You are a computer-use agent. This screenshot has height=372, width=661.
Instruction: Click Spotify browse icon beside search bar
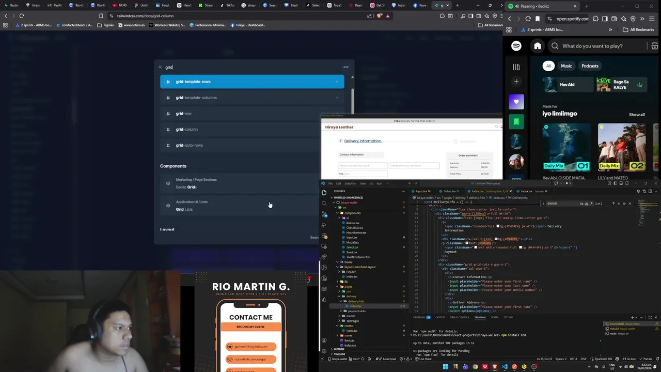point(654,46)
